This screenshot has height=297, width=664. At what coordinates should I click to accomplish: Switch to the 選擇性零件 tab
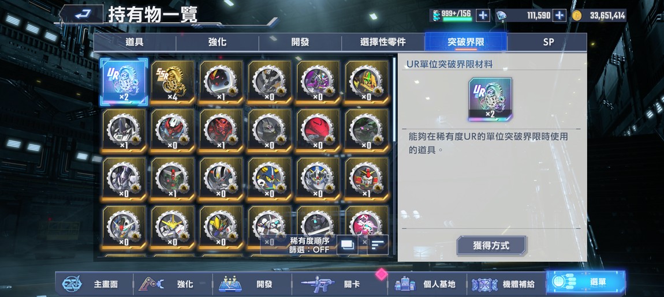coord(383,42)
